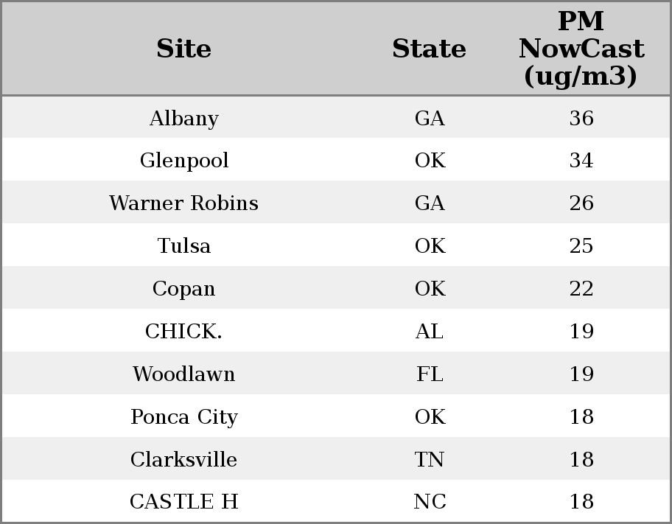The image size is (672, 524).
Task: Click the Site column header
Action: click(183, 49)
